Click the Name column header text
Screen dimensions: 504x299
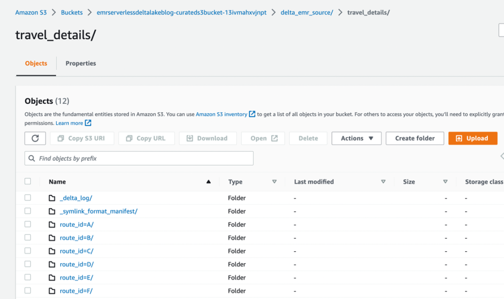click(x=57, y=182)
